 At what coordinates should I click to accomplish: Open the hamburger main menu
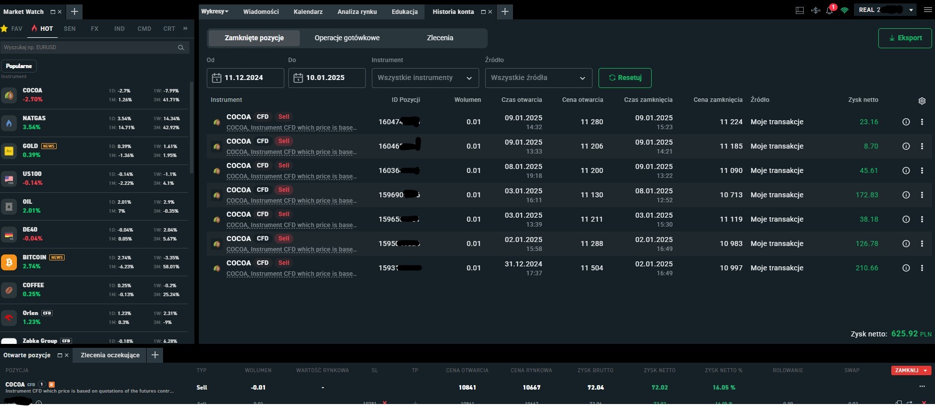click(x=928, y=10)
